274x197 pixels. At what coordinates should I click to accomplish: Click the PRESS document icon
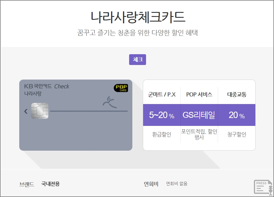[x=263, y=187]
